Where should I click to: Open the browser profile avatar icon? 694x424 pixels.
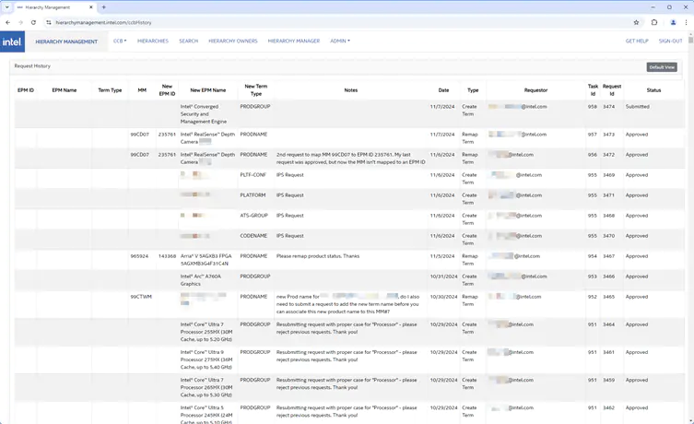tap(673, 22)
